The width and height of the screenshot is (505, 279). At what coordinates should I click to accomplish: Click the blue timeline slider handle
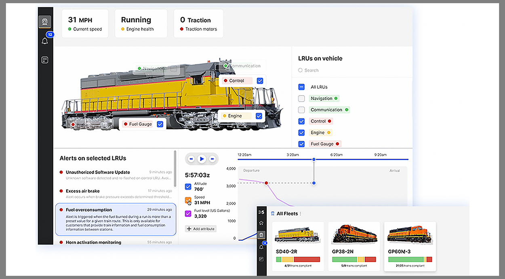point(314,159)
